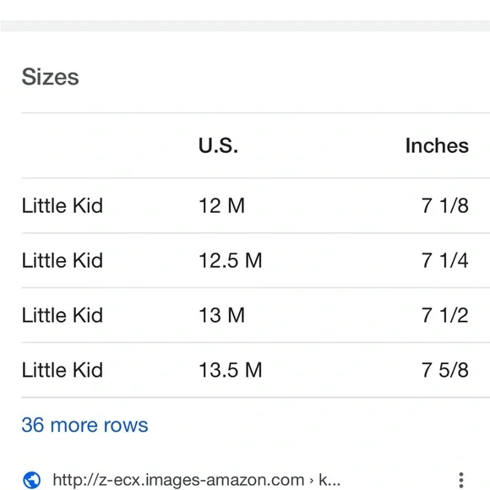490x490 pixels.
Task: Expand the 36 more rows link
Action: 84,425
